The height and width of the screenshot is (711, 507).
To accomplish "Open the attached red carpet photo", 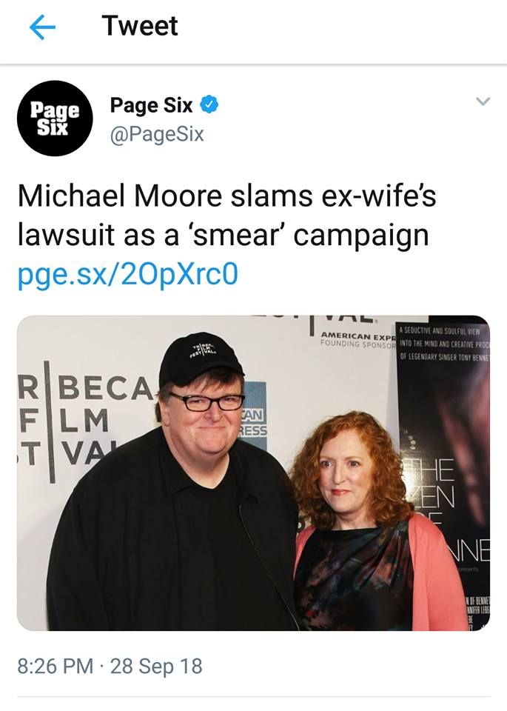I will point(253,473).
